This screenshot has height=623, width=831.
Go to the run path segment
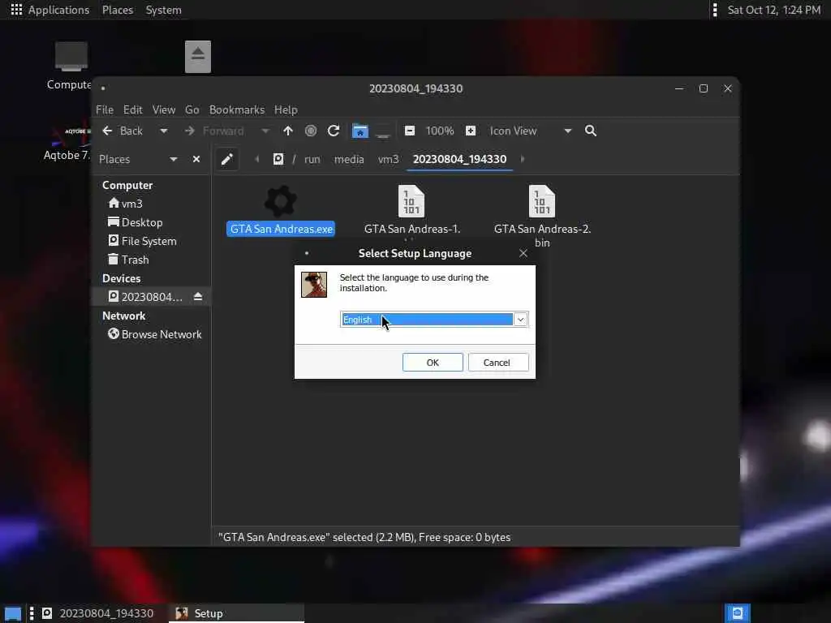[x=312, y=160]
